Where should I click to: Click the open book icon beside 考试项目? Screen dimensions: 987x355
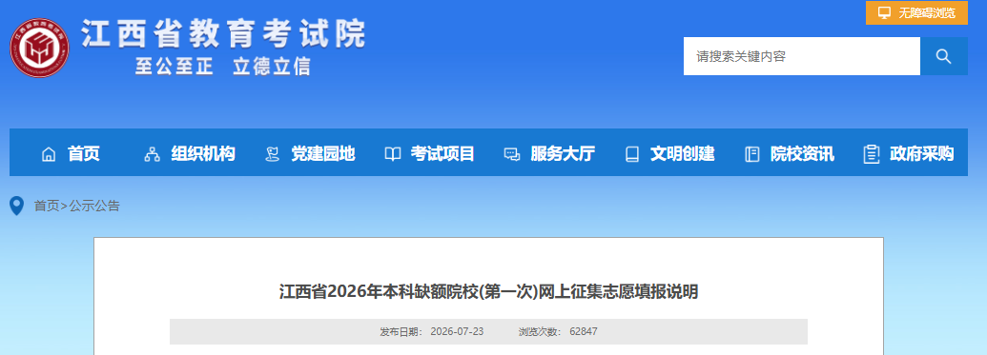tap(392, 154)
